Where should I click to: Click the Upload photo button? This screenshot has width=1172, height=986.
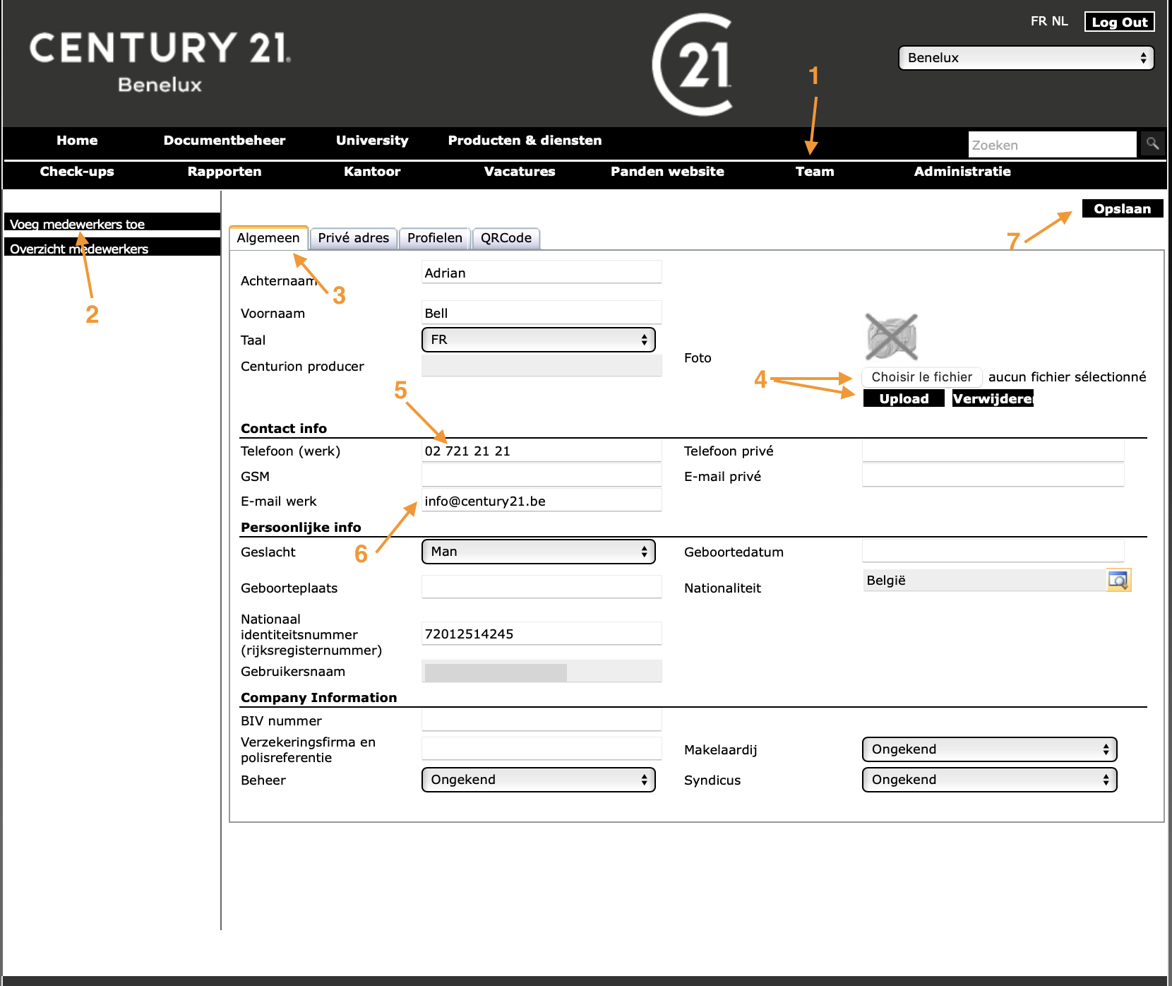coord(904,399)
